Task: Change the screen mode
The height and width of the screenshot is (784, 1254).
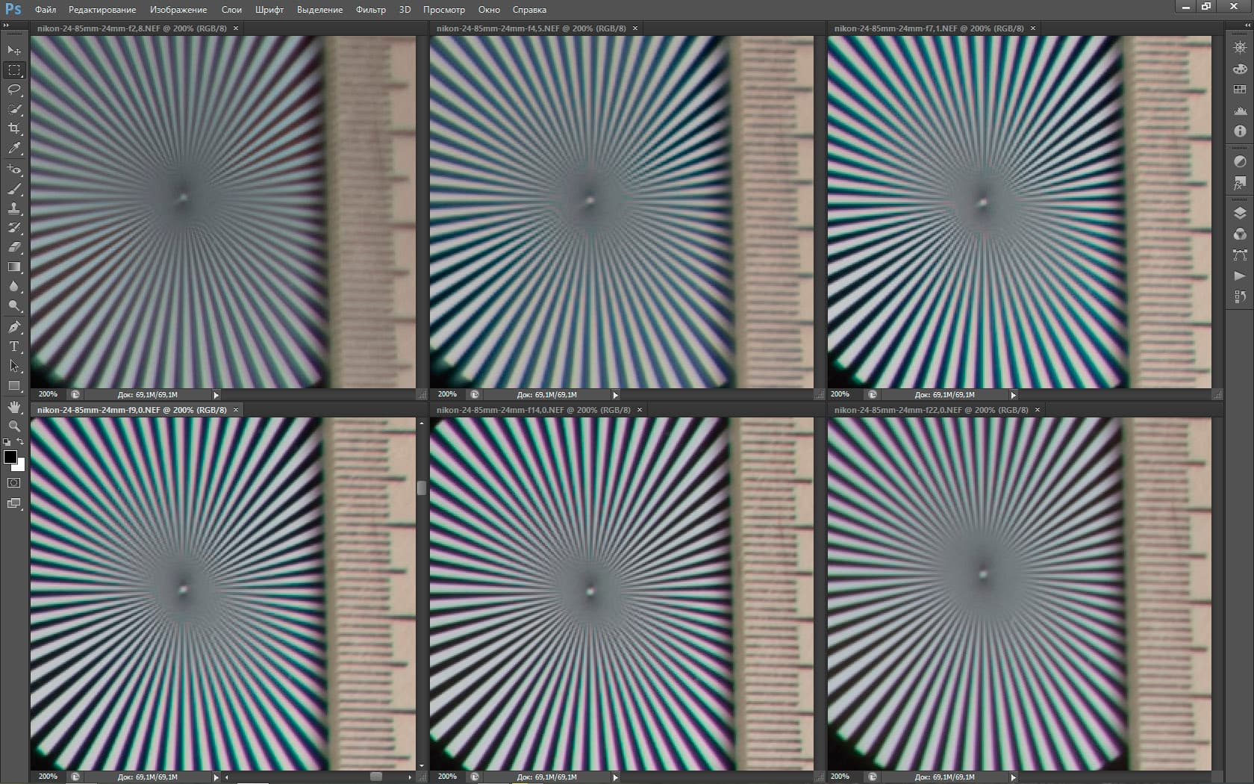Action: (14, 503)
